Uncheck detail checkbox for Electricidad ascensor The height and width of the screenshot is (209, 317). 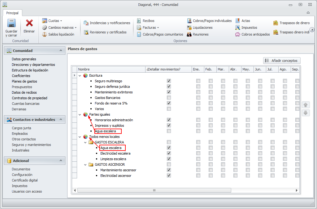169,176
